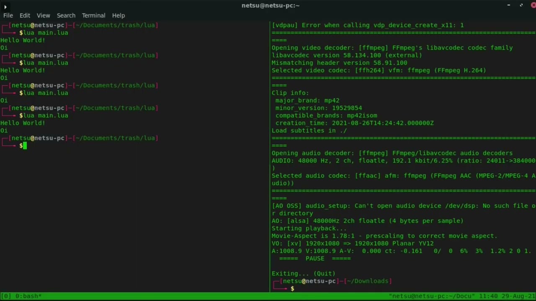Close the terminal window
Screen dimensions: 536x301
(533, 5)
